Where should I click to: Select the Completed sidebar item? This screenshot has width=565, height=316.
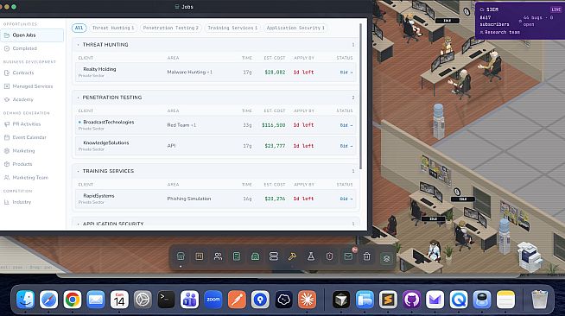[x=32, y=48]
